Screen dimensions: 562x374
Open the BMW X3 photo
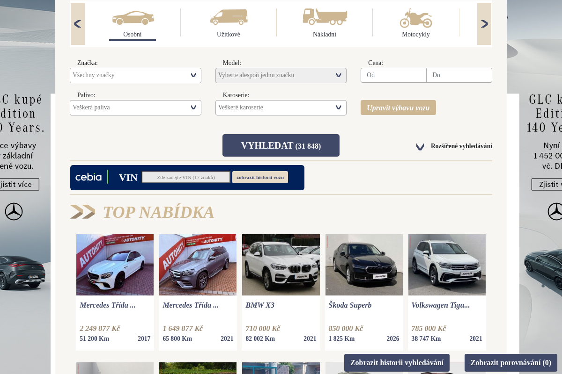click(281, 265)
